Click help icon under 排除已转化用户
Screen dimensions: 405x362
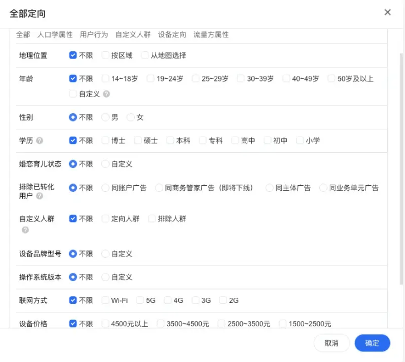pyautogui.click(x=40, y=196)
